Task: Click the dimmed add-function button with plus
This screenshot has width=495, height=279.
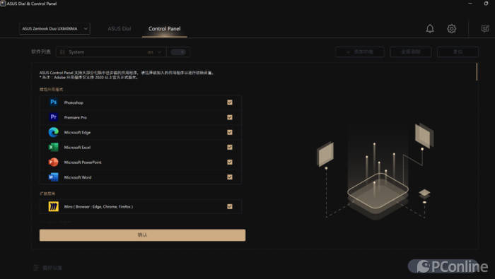Action: (360, 52)
